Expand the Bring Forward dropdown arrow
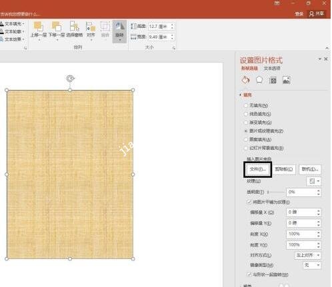 pyautogui.click(x=39, y=40)
